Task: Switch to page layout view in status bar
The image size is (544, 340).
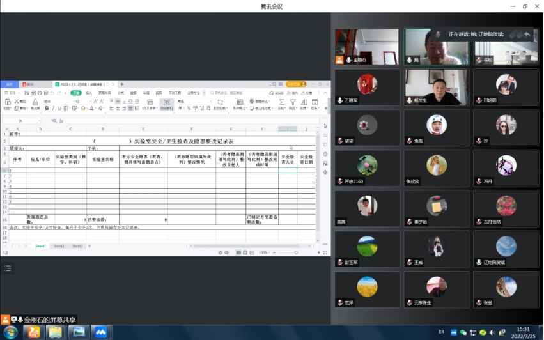Action: (245, 252)
